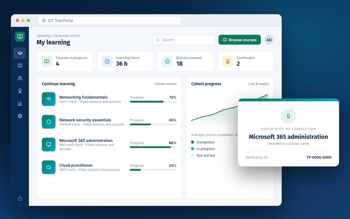Click the padlock icon in address bar
Image resolution: width=350 pixels, height=219 pixels.
pyautogui.click(x=44, y=20)
